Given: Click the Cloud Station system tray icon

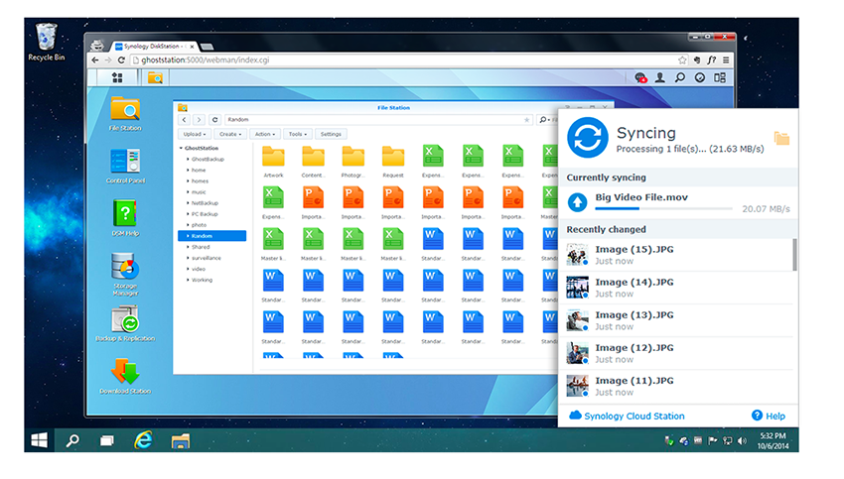Looking at the screenshot, I should point(683,441).
